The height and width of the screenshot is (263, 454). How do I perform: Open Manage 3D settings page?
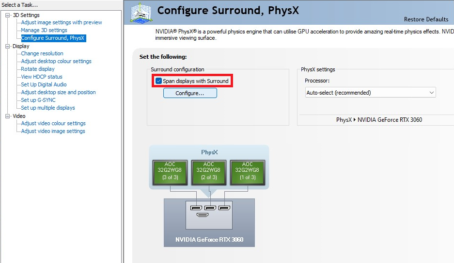click(x=44, y=30)
